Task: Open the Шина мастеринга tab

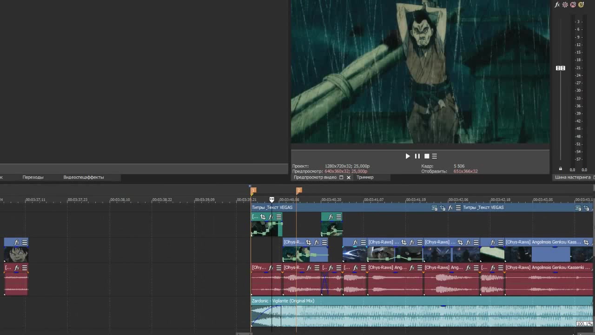Action: (572, 177)
